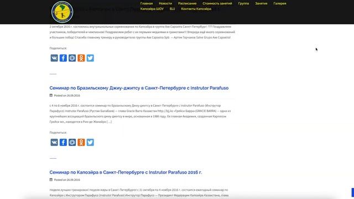354x199 pixels.
Task: Share Jiu-Jitsu seminar post on Twitter
Action: tap(90, 143)
